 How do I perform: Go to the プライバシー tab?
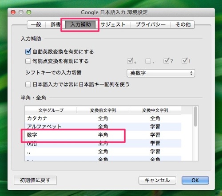(x=151, y=24)
